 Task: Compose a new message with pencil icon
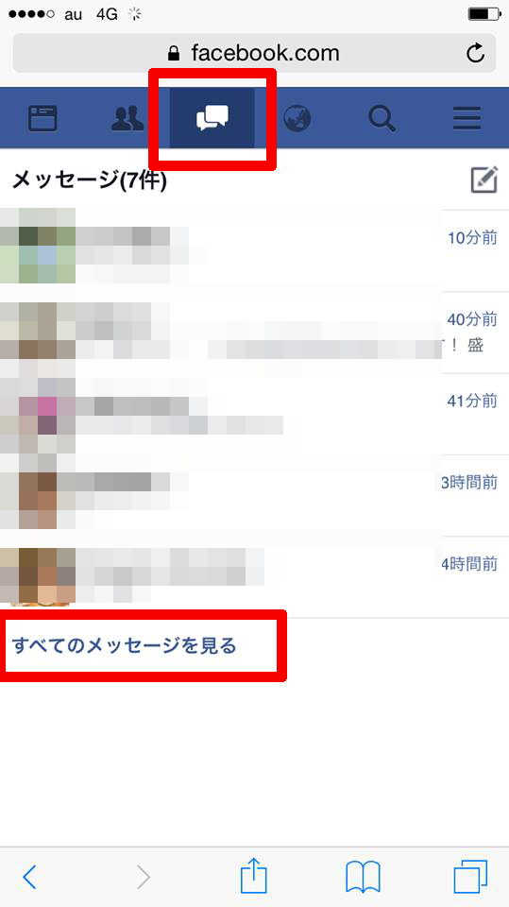click(x=484, y=180)
